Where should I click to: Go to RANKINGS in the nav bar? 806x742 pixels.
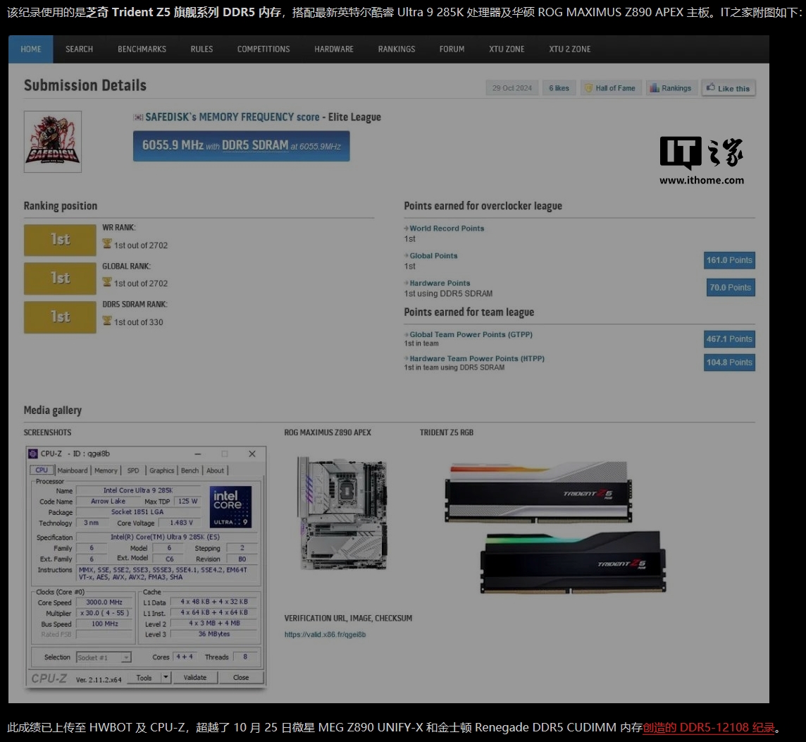pyautogui.click(x=397, y=49)
